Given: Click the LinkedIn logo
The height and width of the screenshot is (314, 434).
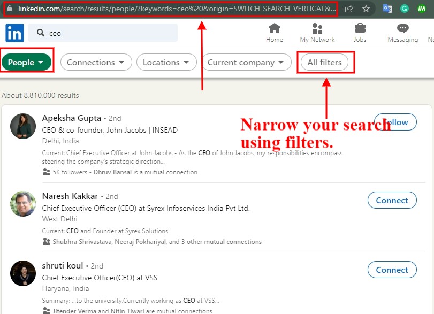Looking at the screenshot, I should [x=14, y=33].
